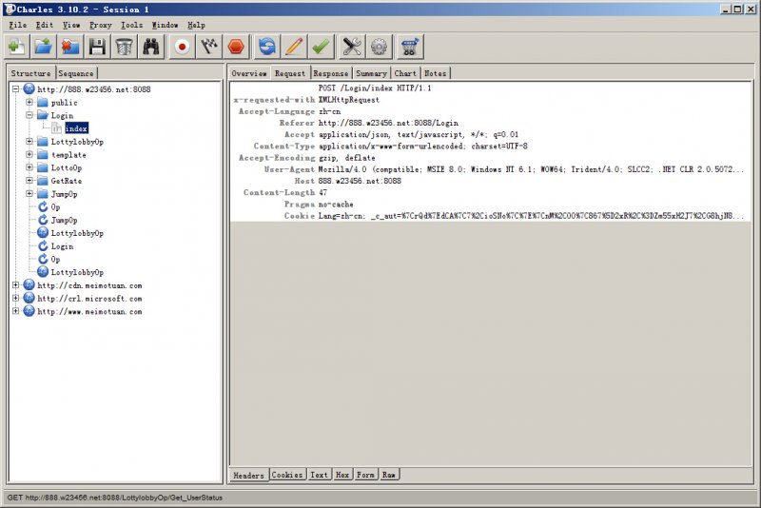Open Tools via wrench and screwdriver icon
This screenshot has width=761, height=508.
click(352, 47)
